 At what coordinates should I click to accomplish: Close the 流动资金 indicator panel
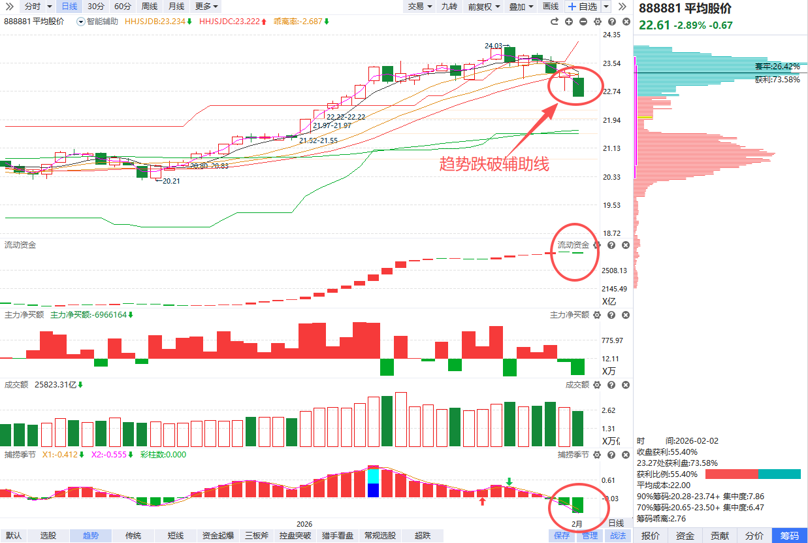pos(625,245)
